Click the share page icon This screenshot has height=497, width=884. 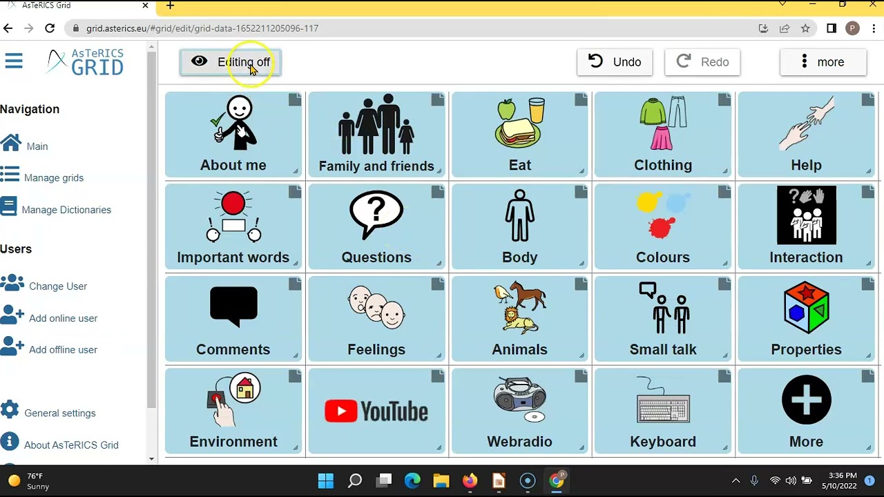[785, 28]
